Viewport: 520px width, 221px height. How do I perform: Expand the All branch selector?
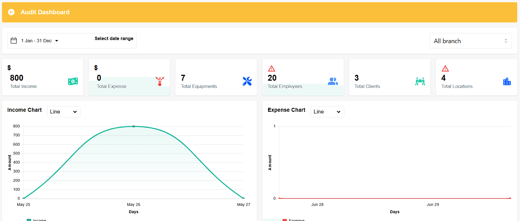pos(470,41)
